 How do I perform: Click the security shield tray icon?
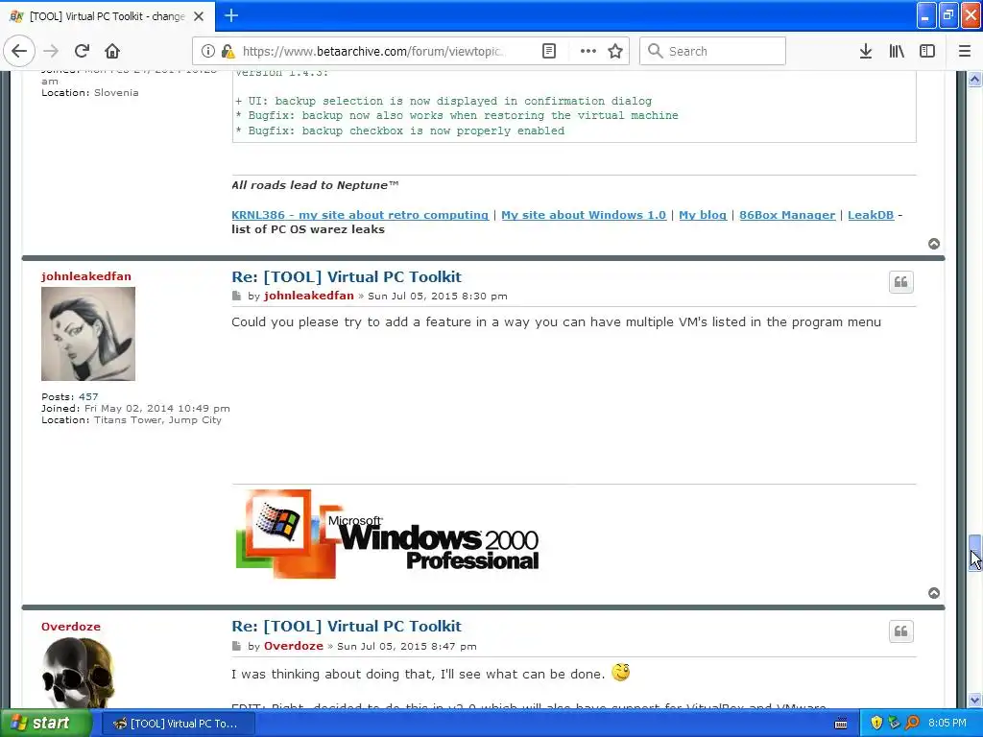876,723
